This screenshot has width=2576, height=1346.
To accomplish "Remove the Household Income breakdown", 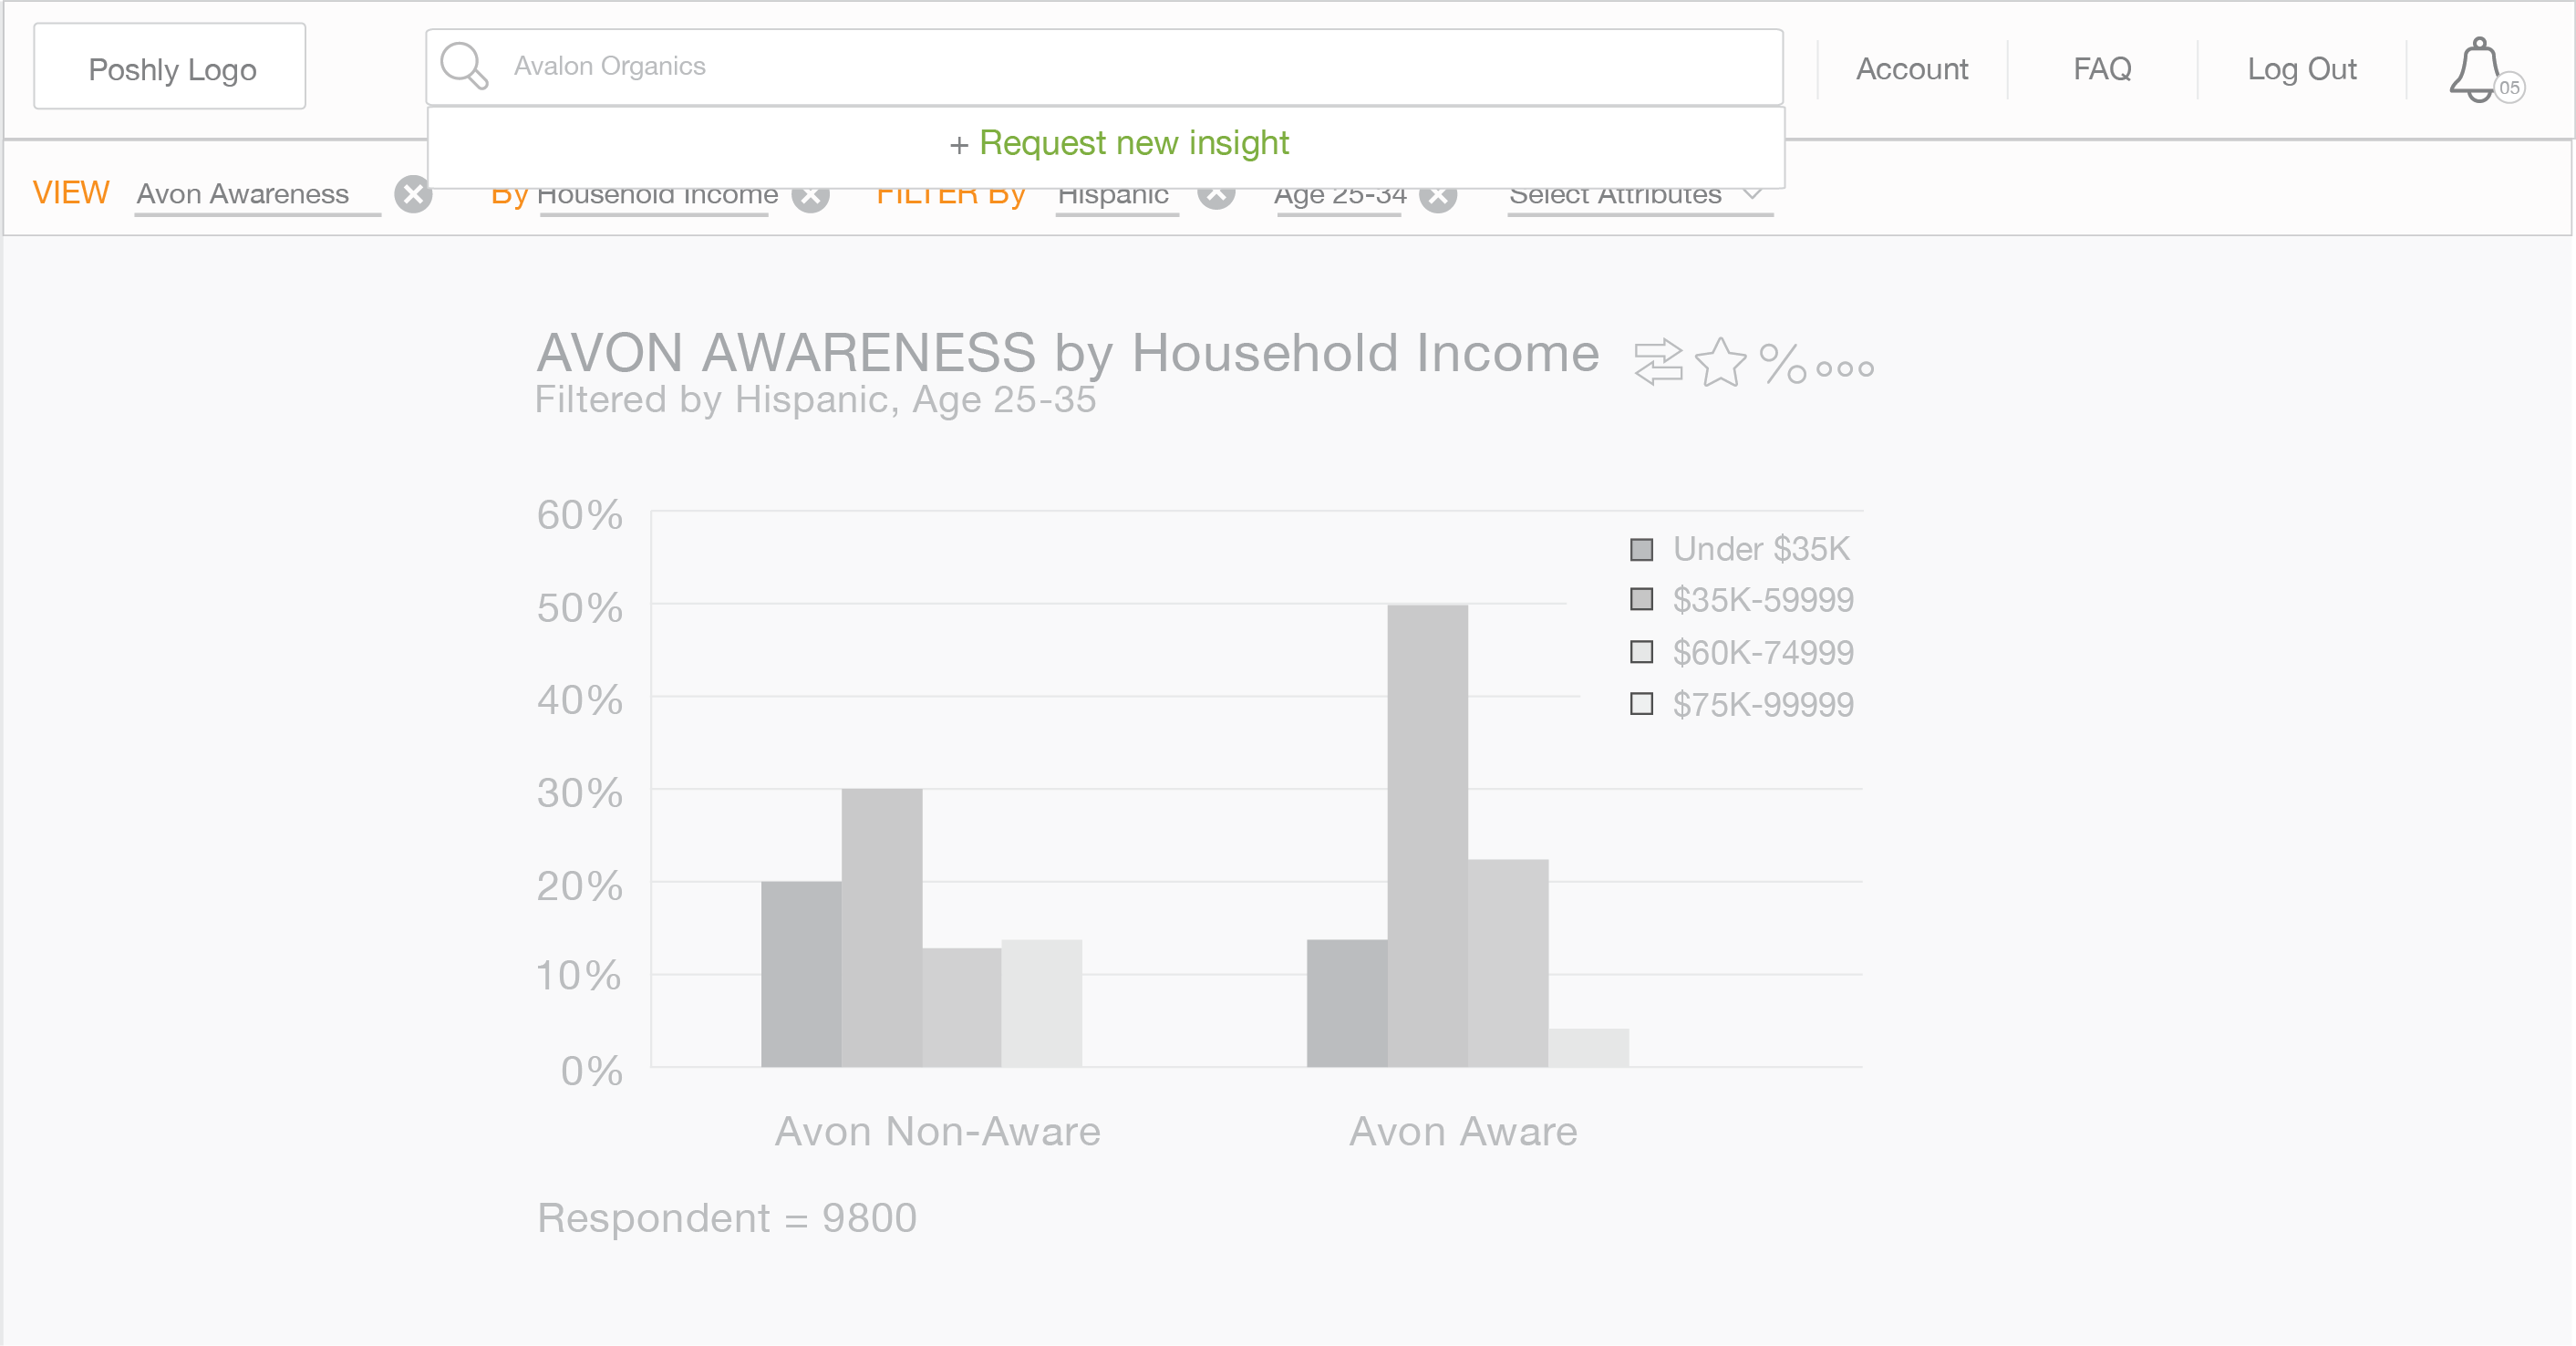I will tap(810, 196).
